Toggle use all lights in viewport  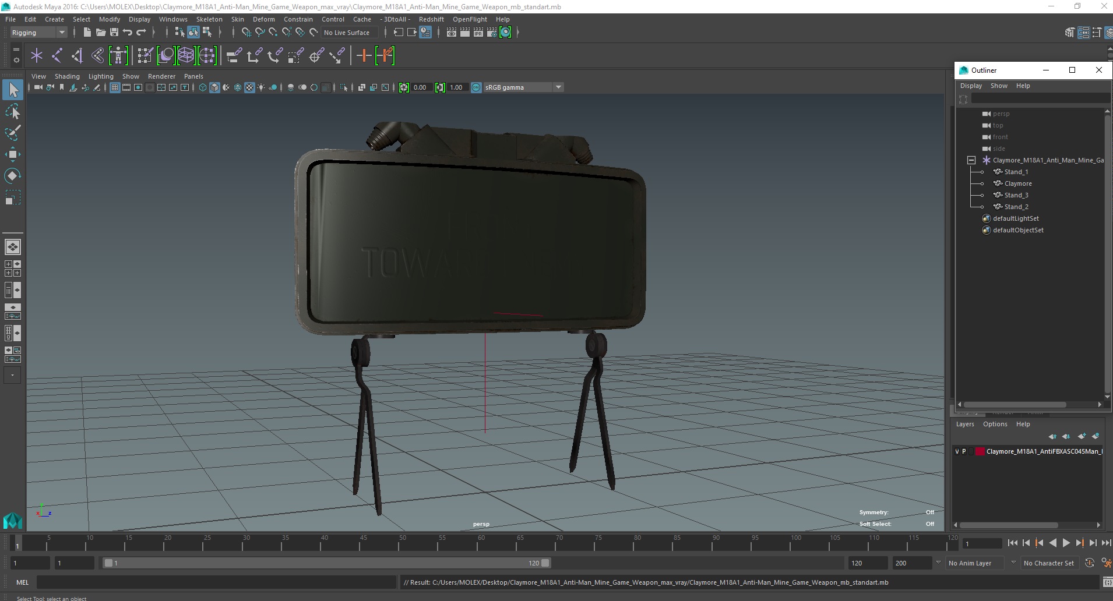point(261,87)
